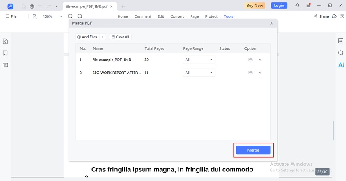346x181 pixels.
Task: Click the AI assistant sidebar icon
Action: coord(341,65)
